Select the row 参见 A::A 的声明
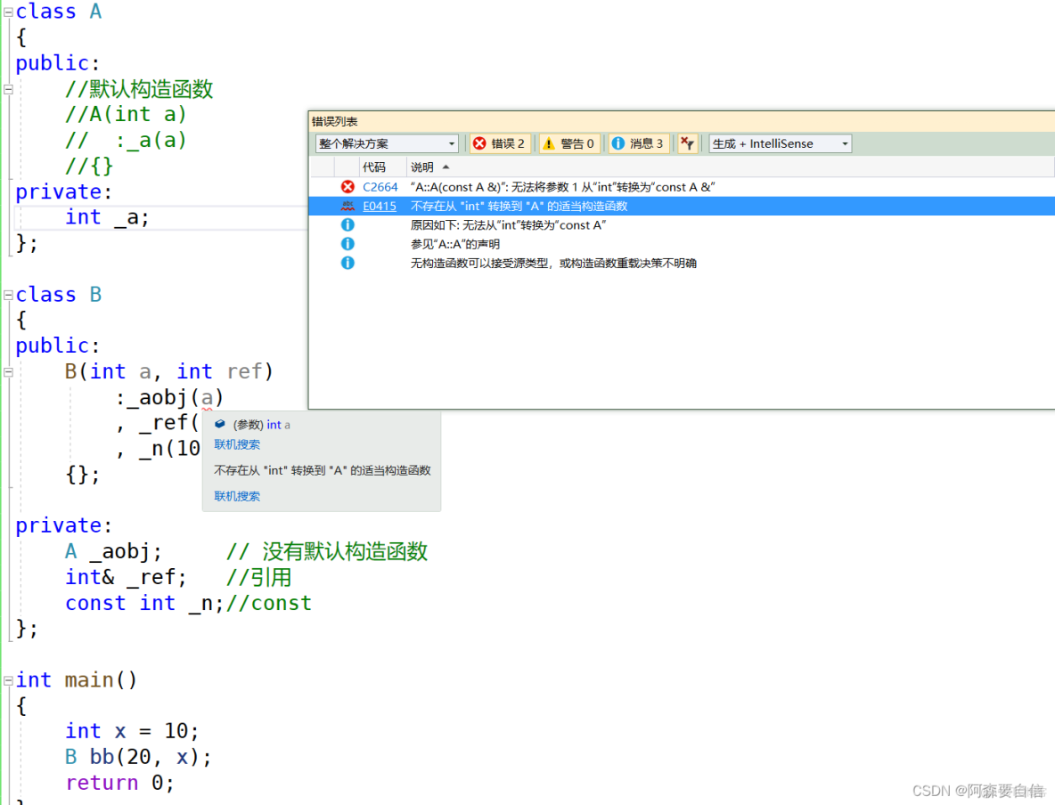The height and width of the screenshot is (805, 1055). [x=682, y=243]
